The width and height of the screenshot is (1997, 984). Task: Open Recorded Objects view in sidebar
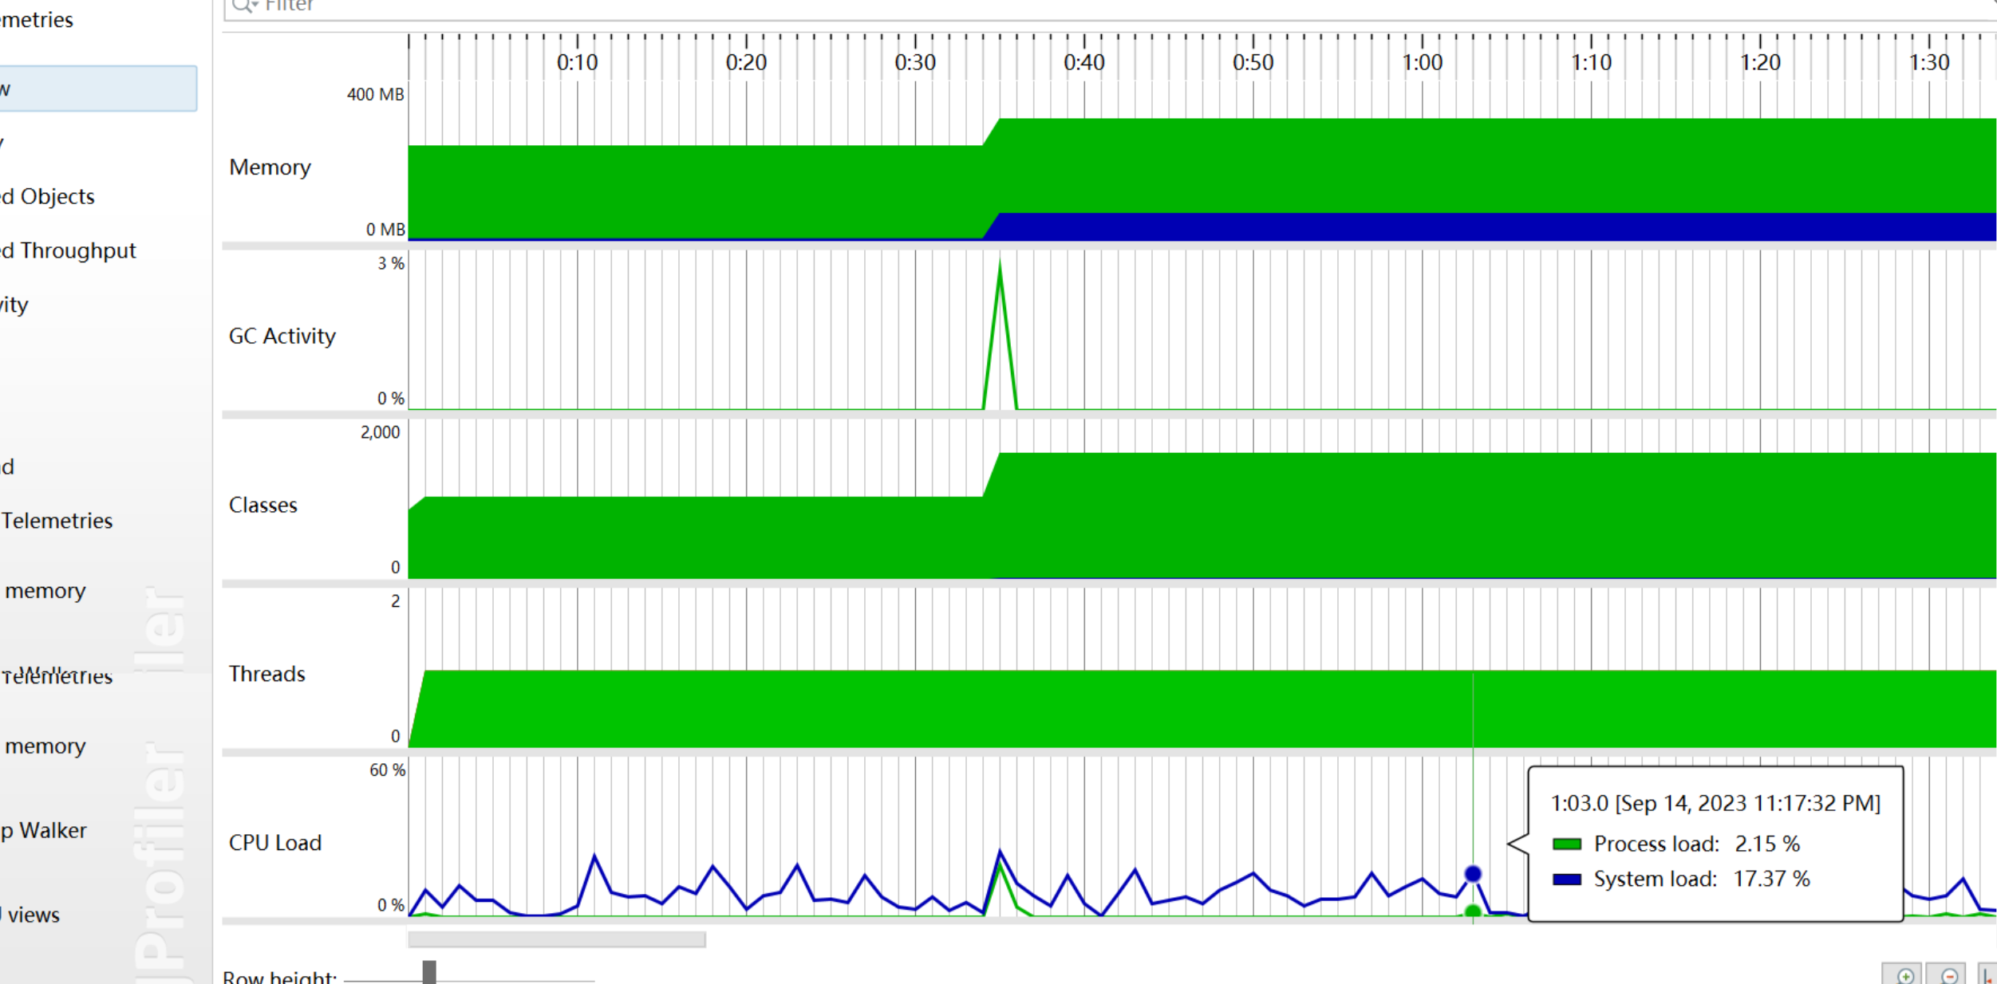click(49, 196)
